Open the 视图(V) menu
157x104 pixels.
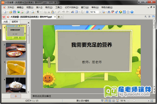[30, 7]
